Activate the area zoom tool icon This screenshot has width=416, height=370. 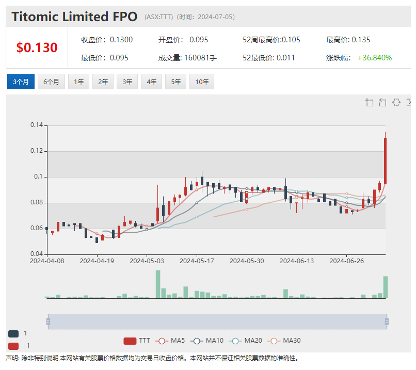pyautogui.click(x=370, y=102)
